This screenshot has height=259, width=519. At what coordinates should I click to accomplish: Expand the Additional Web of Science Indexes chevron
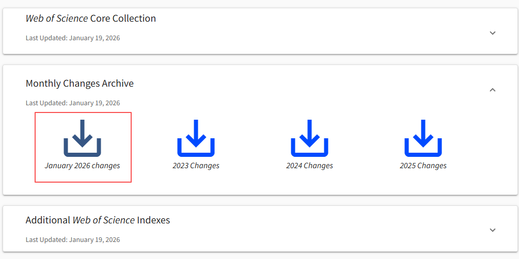492,230
